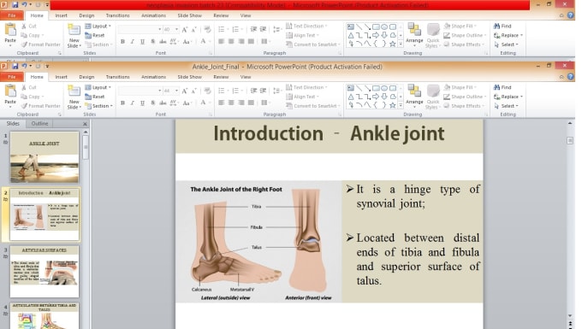Screen dimensions: 582x329
Task: Open Bullets list in Ankle_Joint_Final ribbon
Action: pos(223,91)
